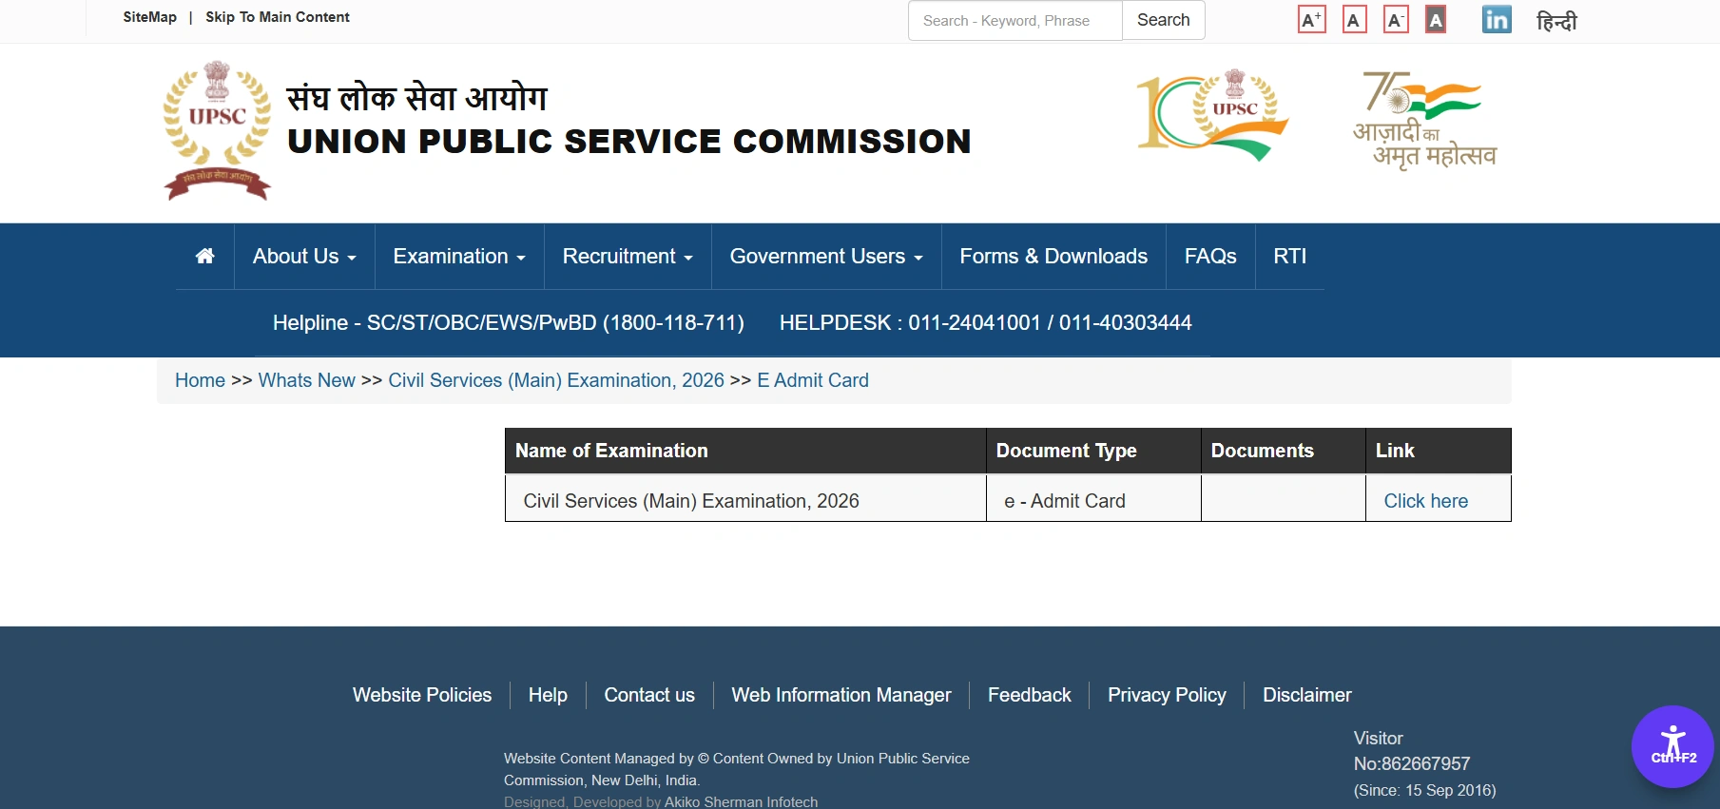
Task: Open Civil Services (Main) Examination, 2026 breadcrumb
Action: click(556, 380)
